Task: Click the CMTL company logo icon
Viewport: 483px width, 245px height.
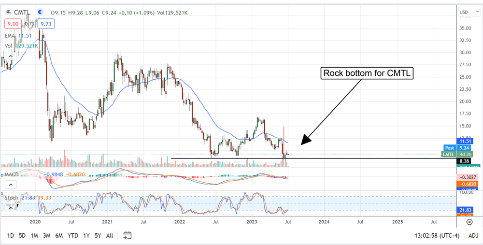Action: (x=9, y=13)
